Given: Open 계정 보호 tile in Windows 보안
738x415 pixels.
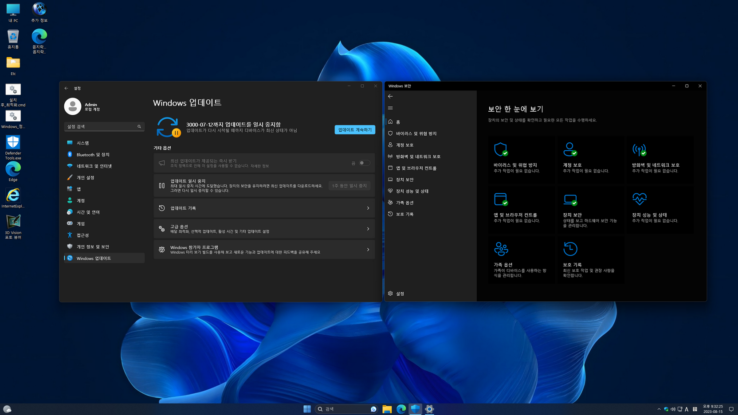Looking at the screenshot, I should [591, 159].
